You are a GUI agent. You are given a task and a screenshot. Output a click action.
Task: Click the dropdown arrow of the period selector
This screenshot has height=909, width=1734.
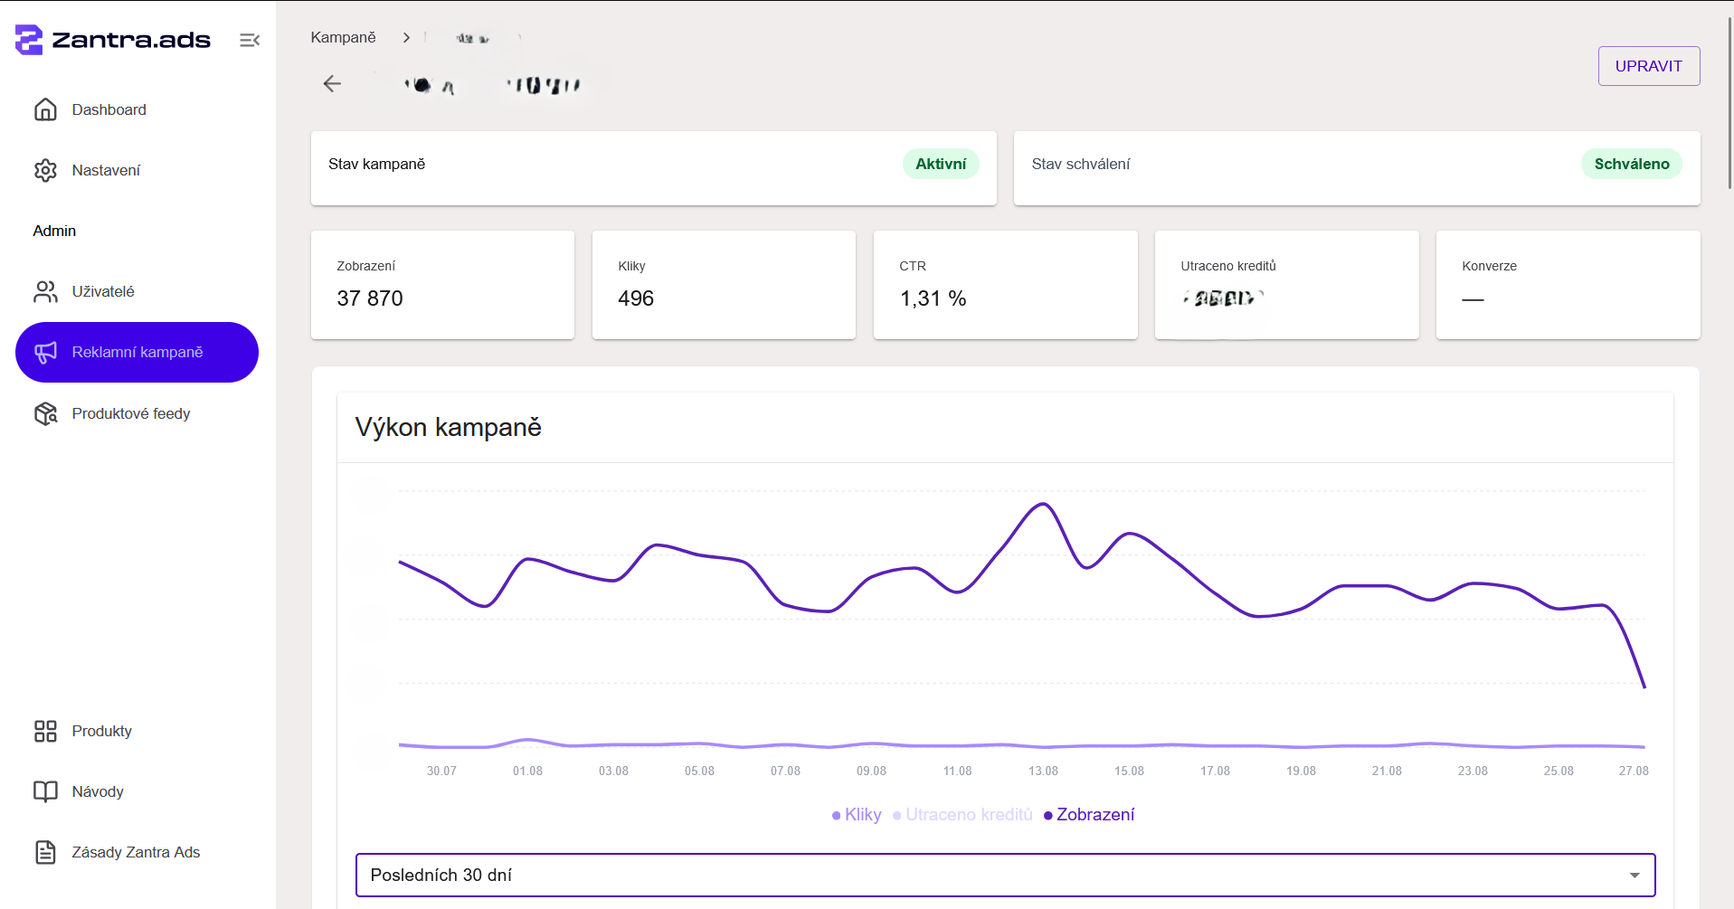pos(1634,876)
